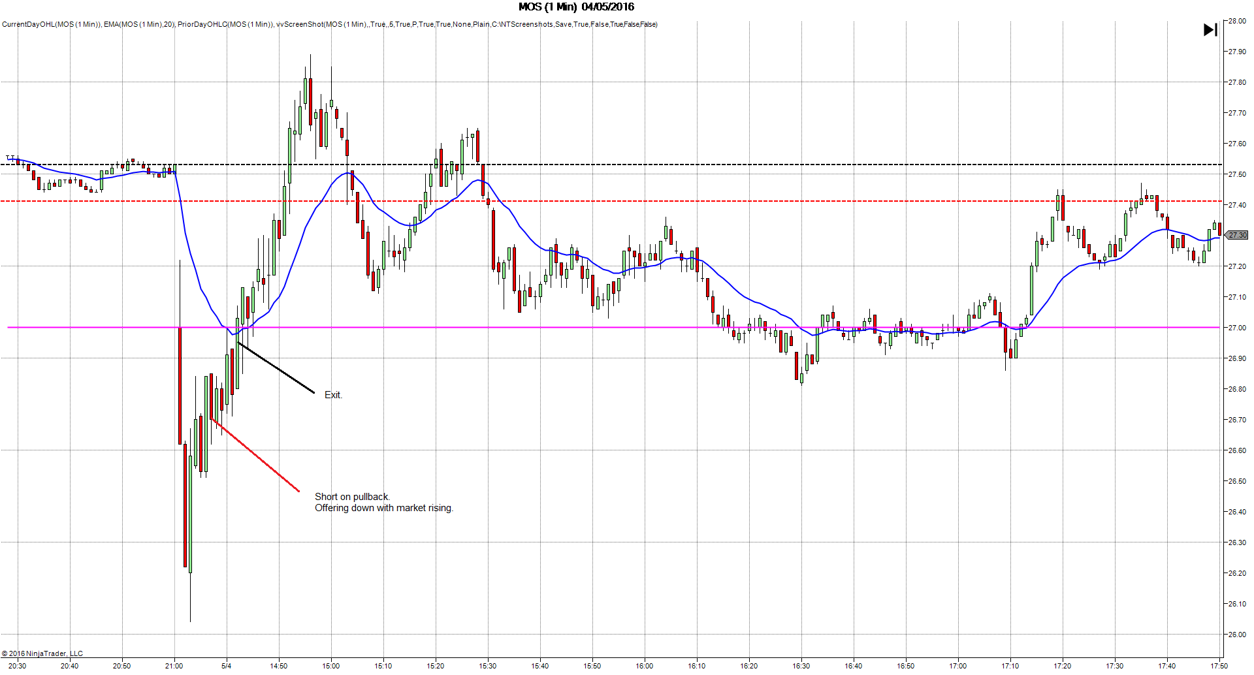Click the 17:40 time axis label
Viewport: 1254px width, 675px height.
tap(1167, 666)
